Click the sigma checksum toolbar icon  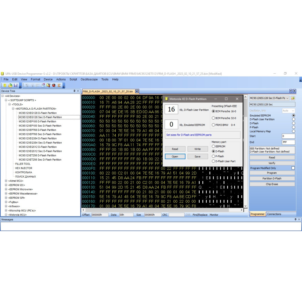click(x=59, y=85)
